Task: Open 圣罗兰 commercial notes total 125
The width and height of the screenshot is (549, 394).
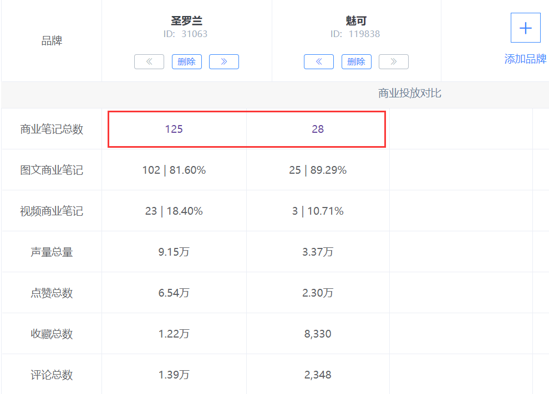Action: (174, 129)
